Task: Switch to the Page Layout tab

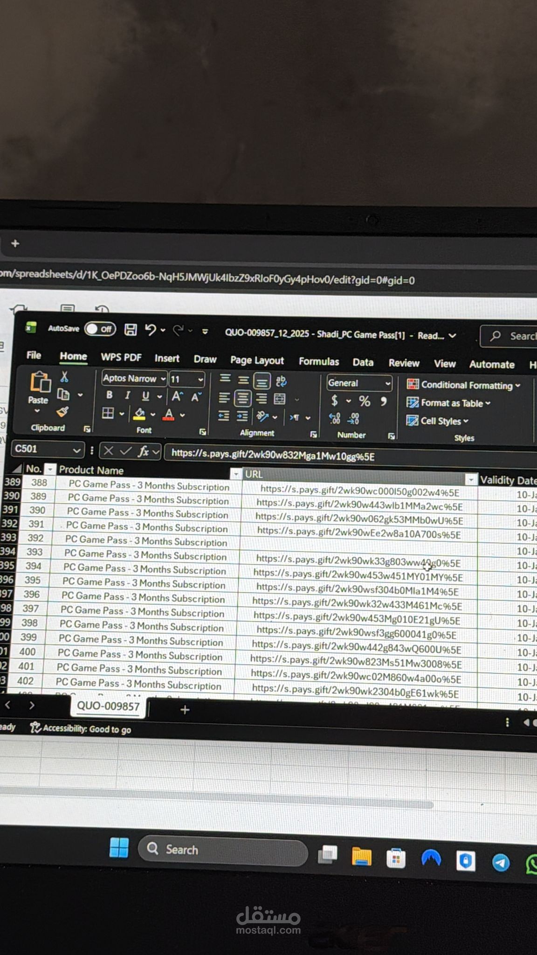Action: click(257, 360)
